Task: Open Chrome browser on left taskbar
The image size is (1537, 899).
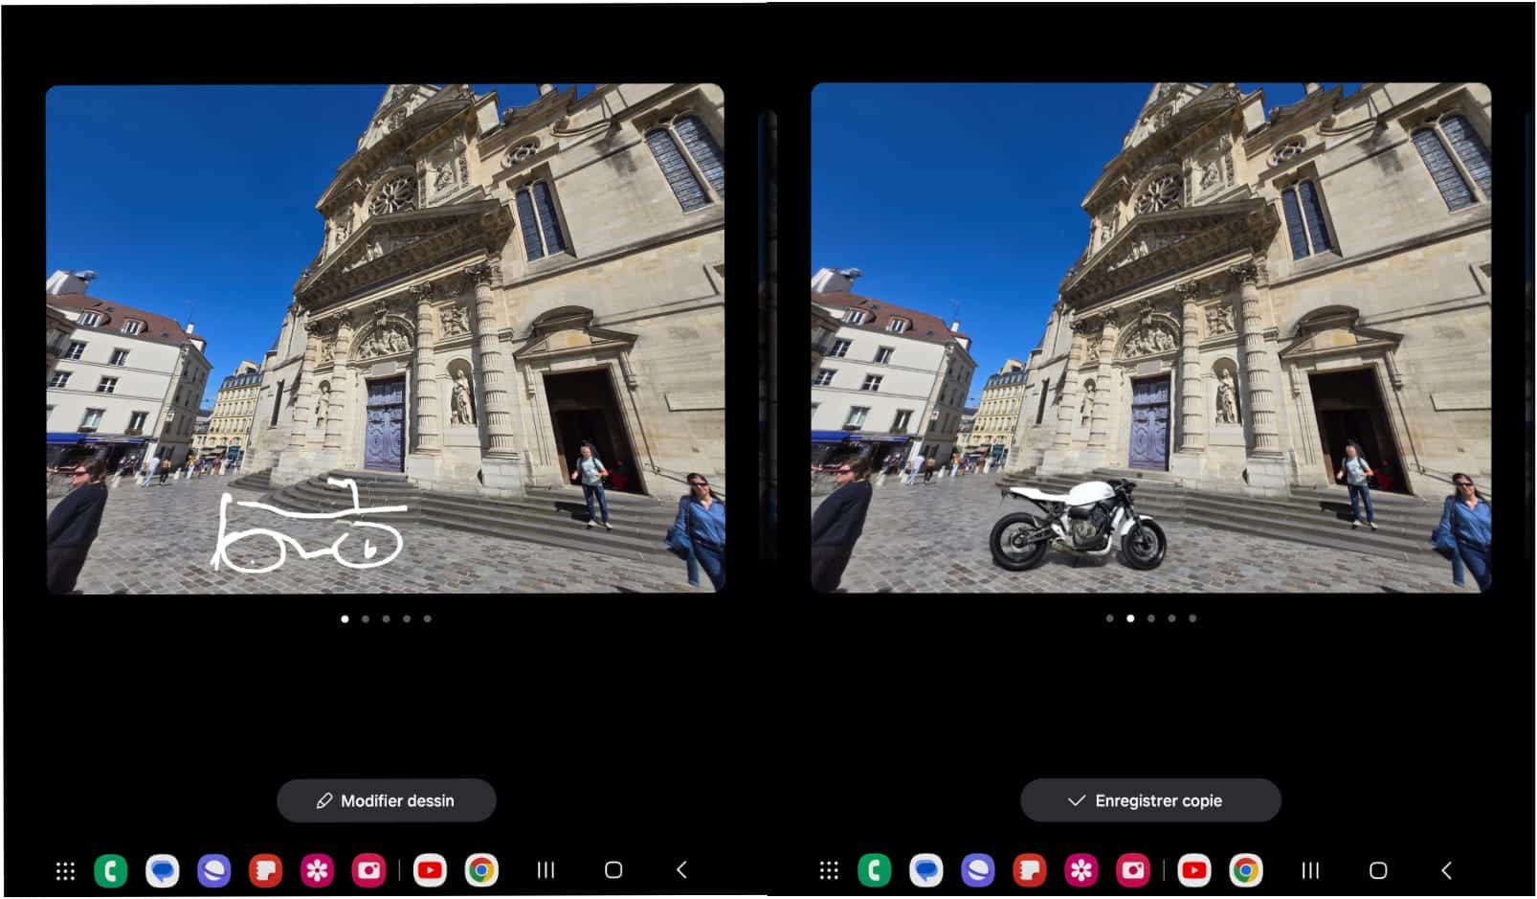Action: [x=481, y=870]
